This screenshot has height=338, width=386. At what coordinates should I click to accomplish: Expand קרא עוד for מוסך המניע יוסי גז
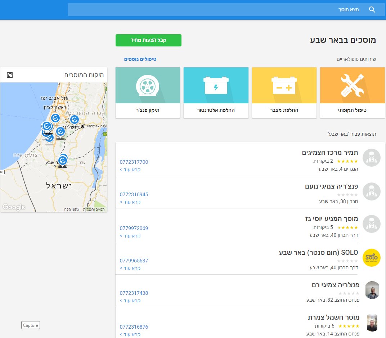click(x=130, y=236)
